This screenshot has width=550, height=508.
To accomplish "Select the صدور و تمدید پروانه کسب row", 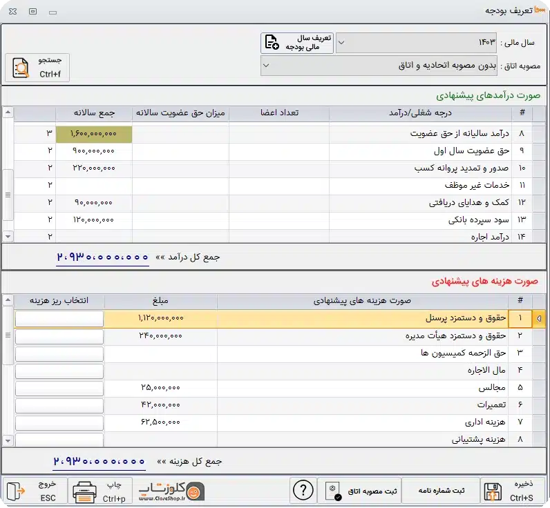I will click(x=280, y=168).
